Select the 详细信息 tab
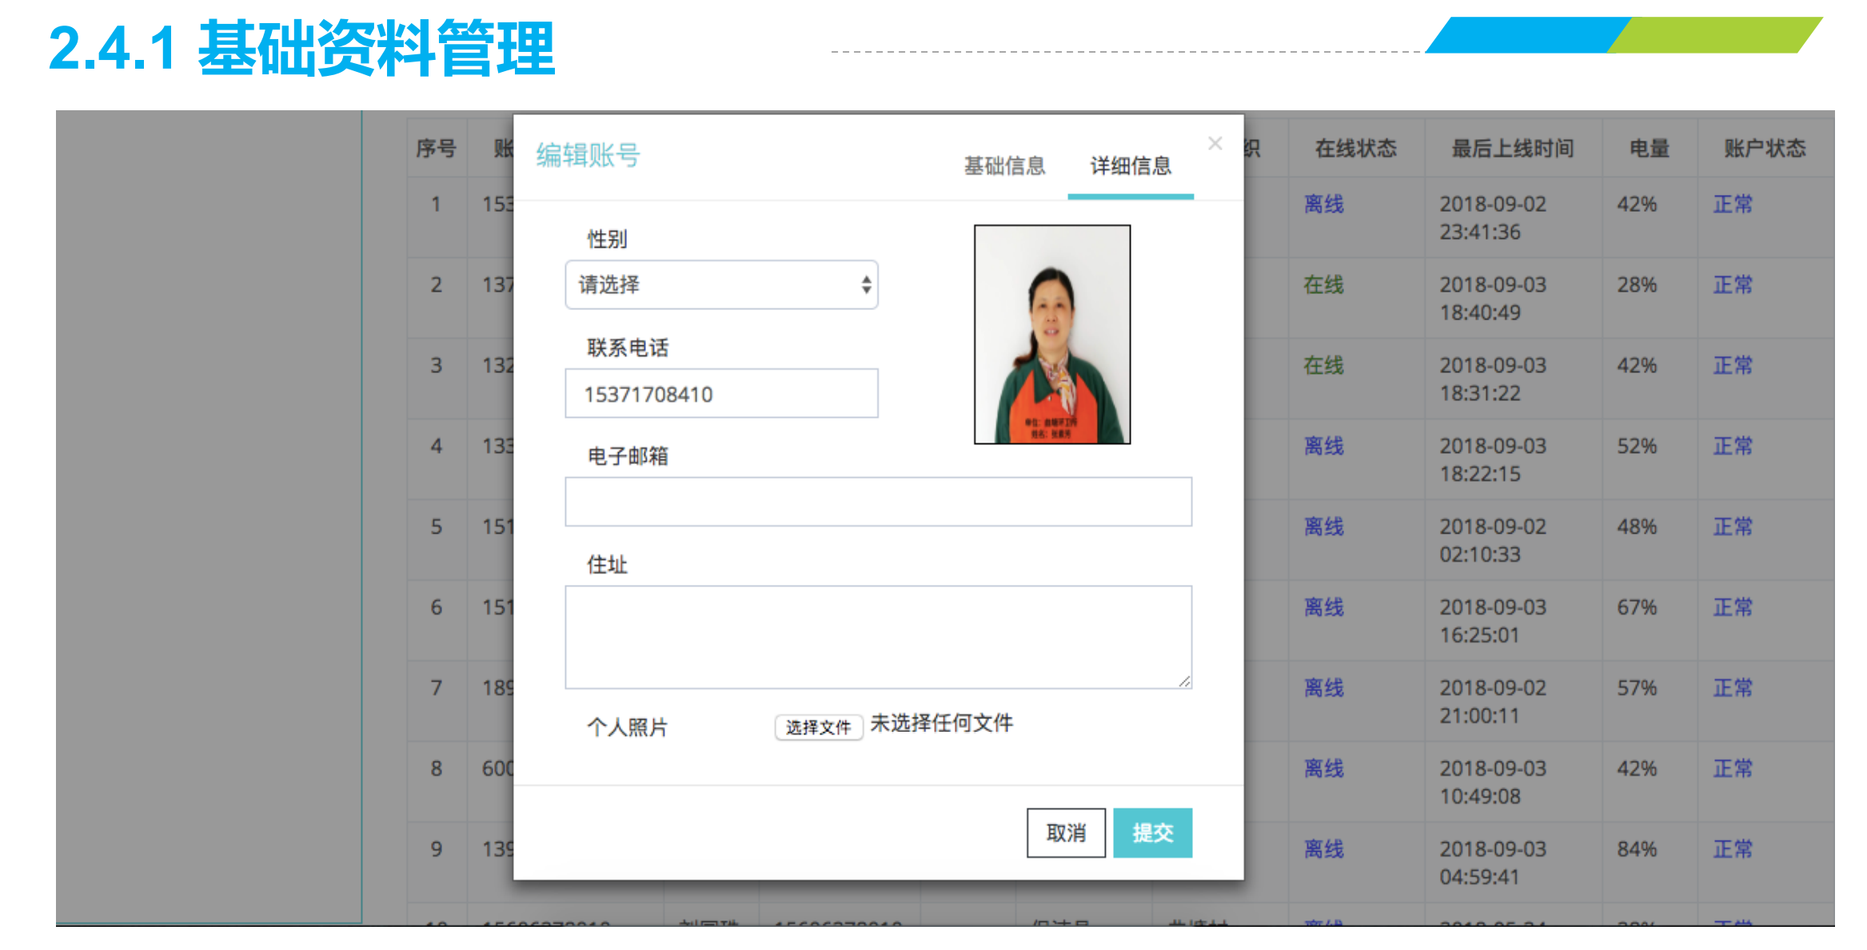The height and width of the screenshot is (950, 1867). click(x=1130, y=166)
